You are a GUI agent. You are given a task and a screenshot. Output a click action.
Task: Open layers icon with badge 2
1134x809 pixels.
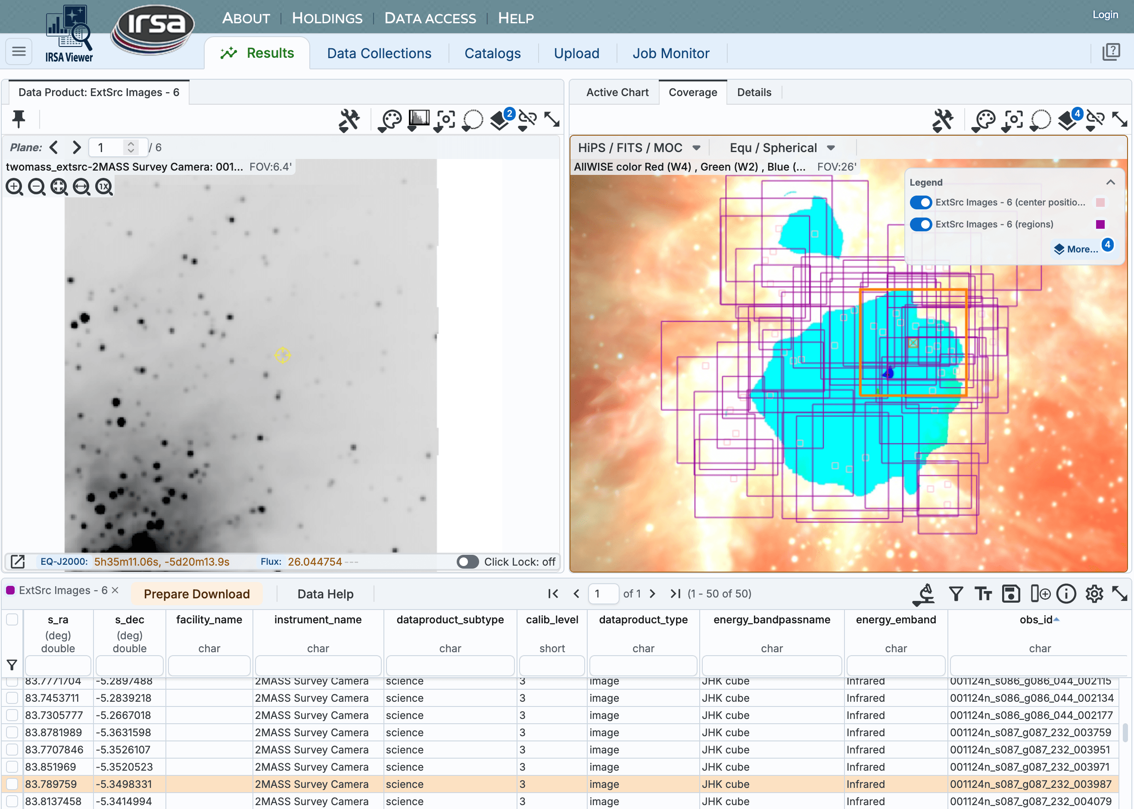click(x=500, y=120)
